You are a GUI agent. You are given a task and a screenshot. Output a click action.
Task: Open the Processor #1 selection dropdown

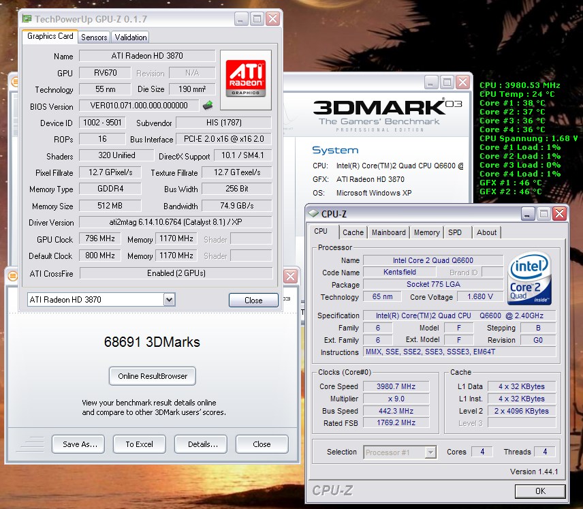[x=430, y=452]
